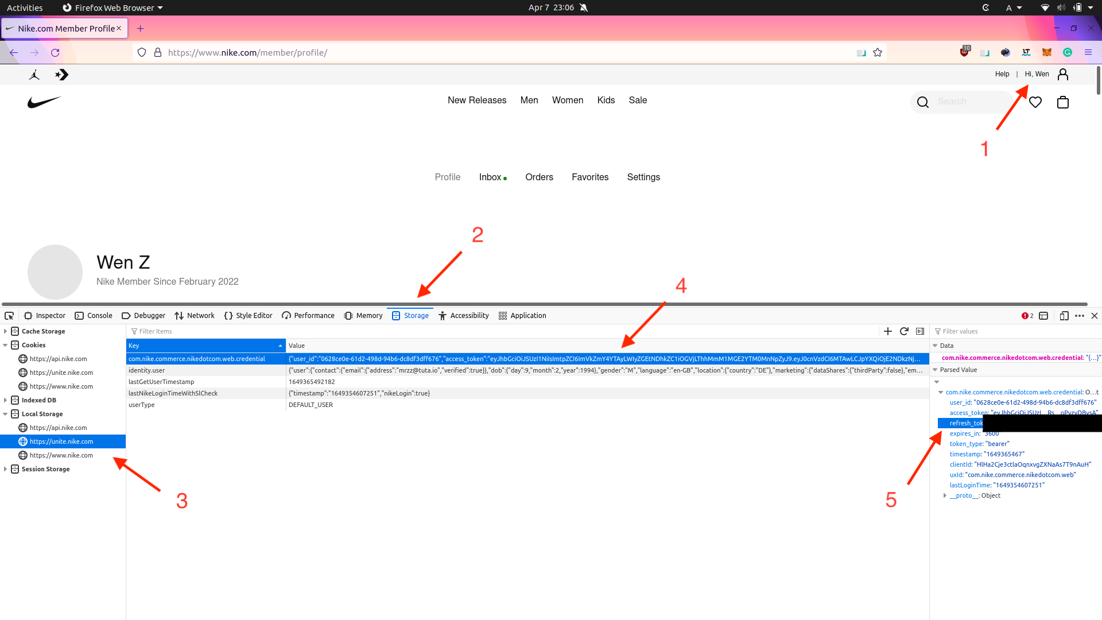
Task: Refresh storage items in devtools
Action: (x=904, y=331)
